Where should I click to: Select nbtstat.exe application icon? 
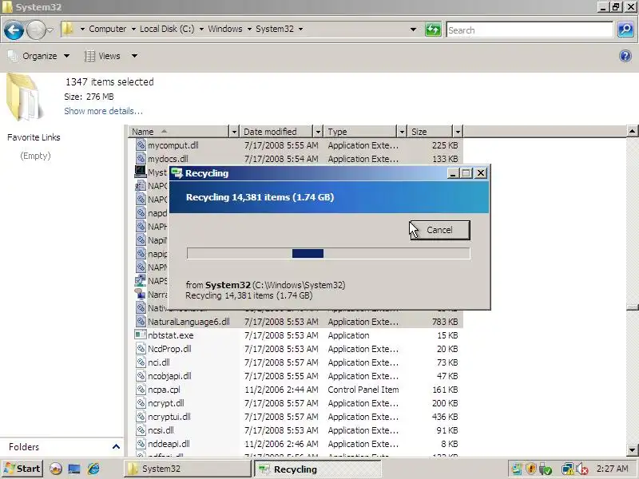(x=141, y=335)
